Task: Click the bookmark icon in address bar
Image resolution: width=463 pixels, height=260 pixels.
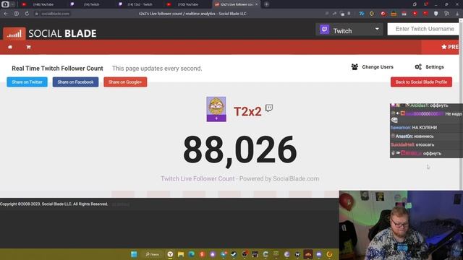Action: (x=349, y=14)
